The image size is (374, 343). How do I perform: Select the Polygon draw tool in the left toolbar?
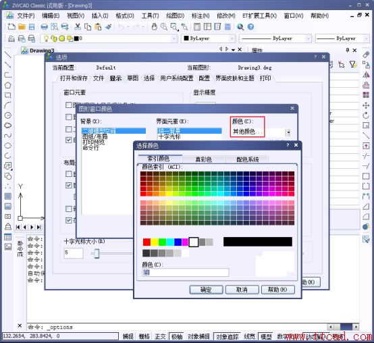tap(8, 85)
